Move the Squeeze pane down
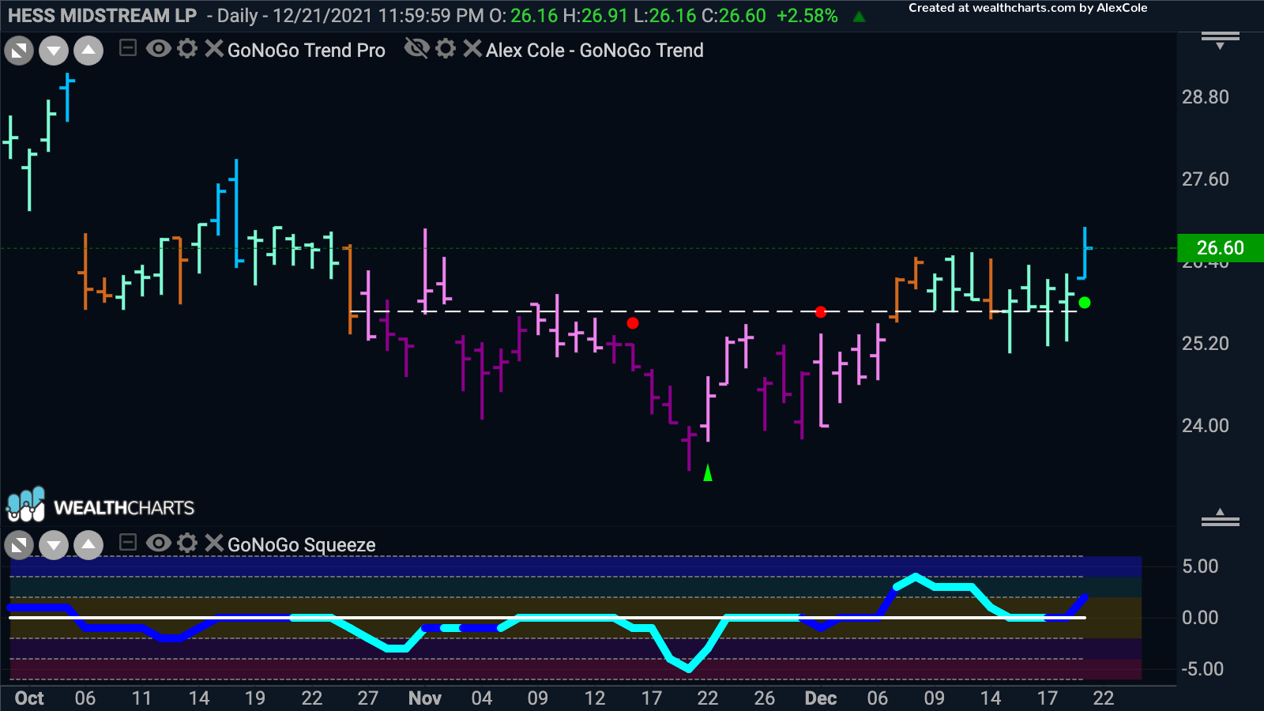This screenshot has height=711, width=1264. click(54, 545)
